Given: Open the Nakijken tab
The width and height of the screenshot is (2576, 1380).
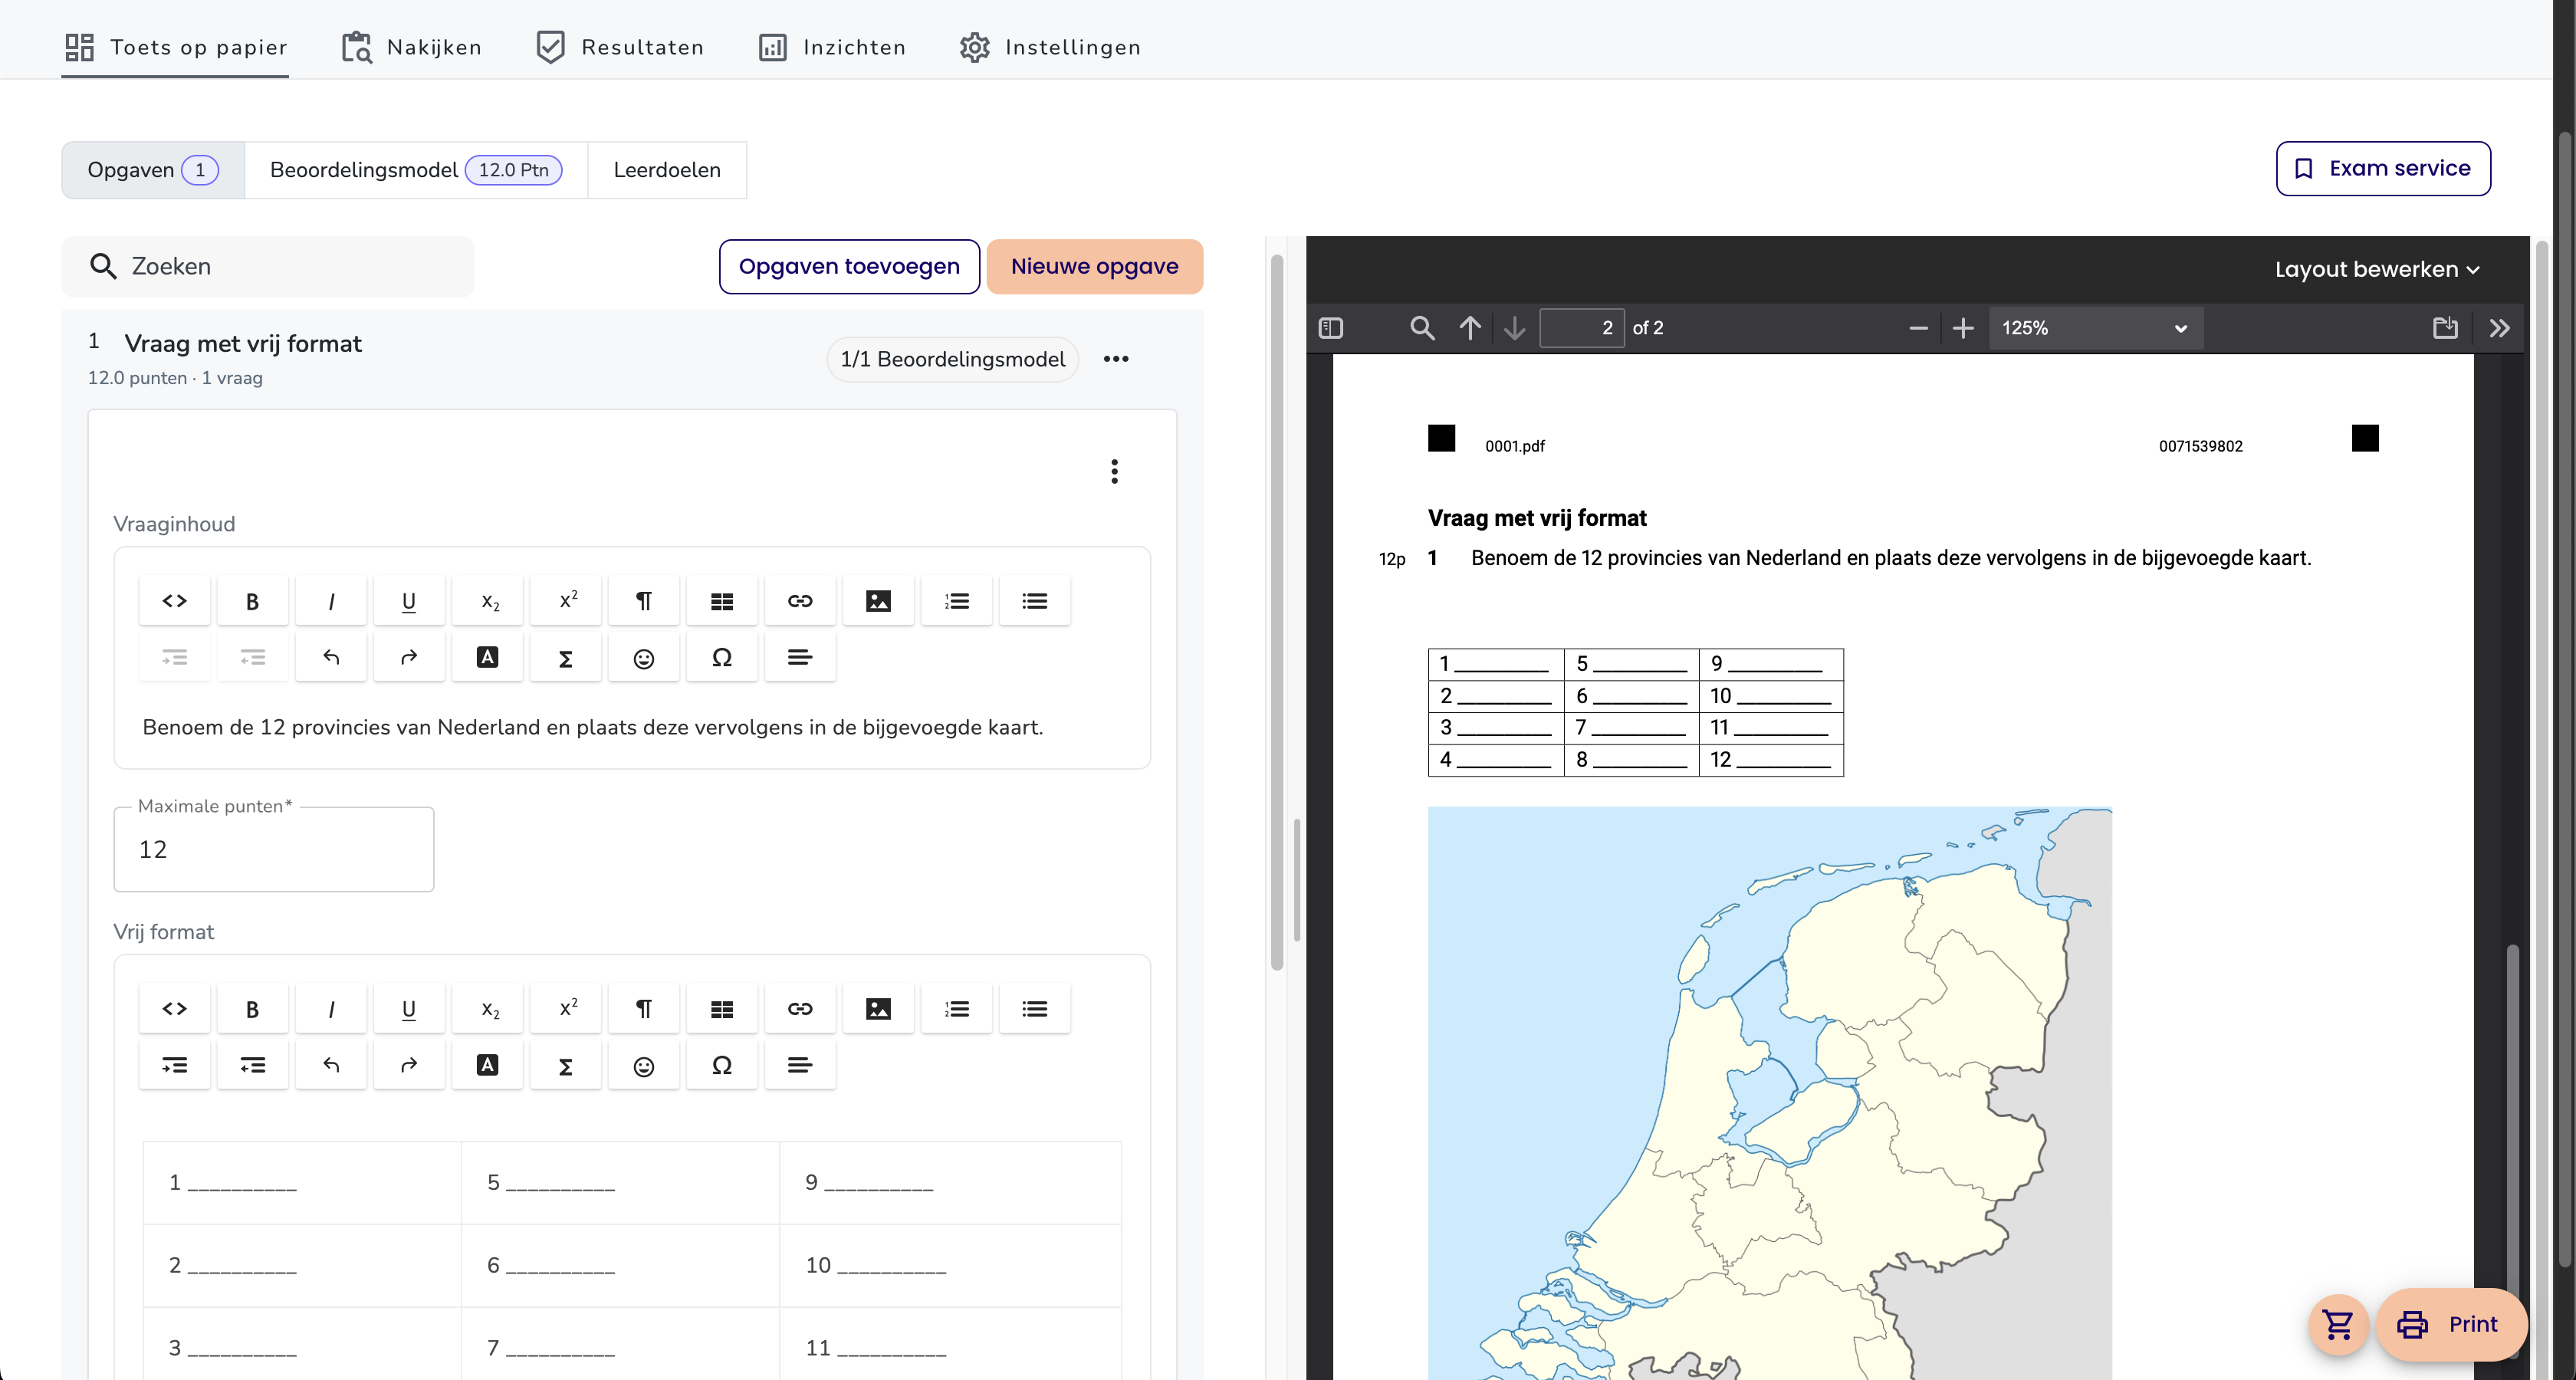Looking at the screenshot, I should [412, 47].
